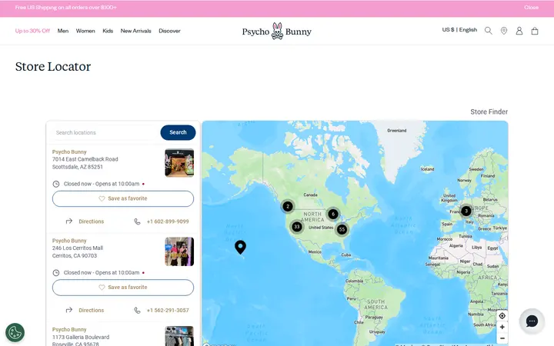The image size is (554, 346).
Task: Open the account profile icon
Action: [519, 31]
